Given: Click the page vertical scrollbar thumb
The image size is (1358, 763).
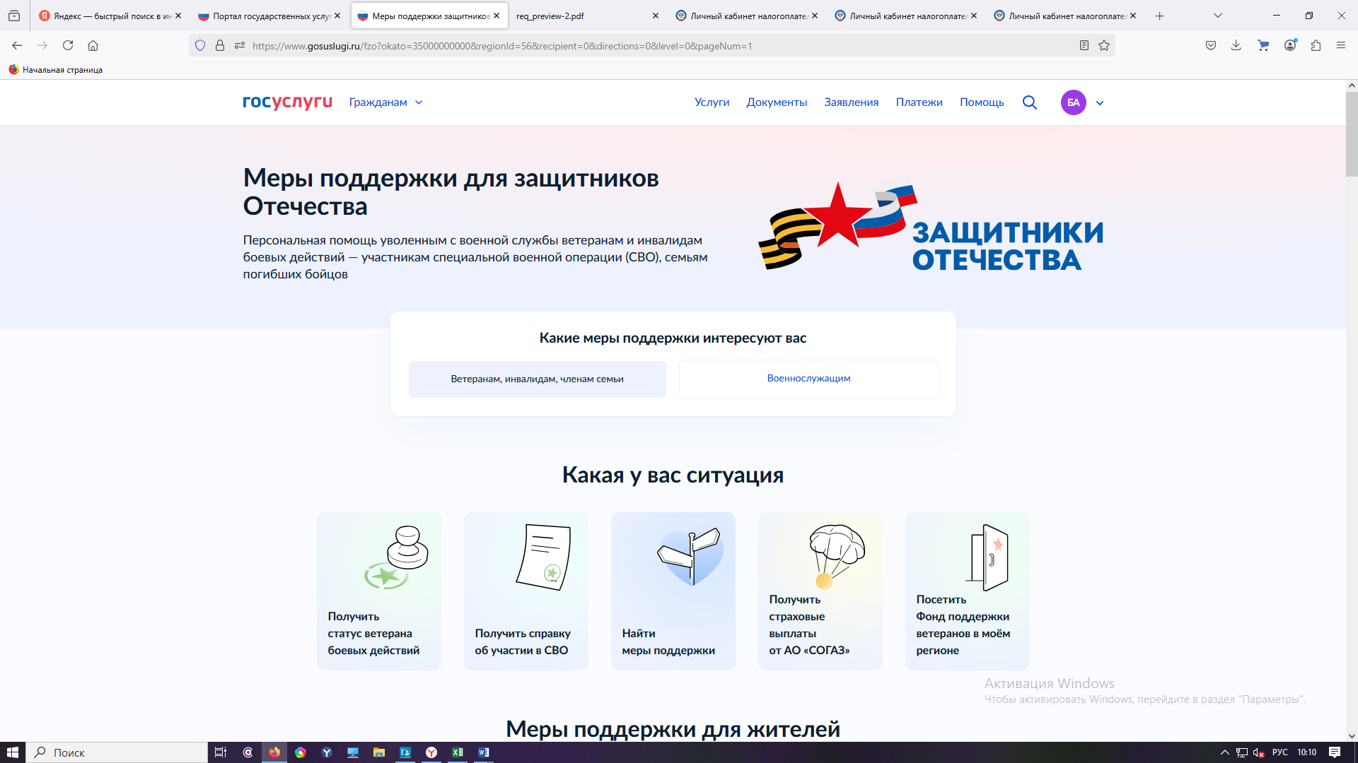Looking at the screenshot, I should pyautogui.click(x=1352, y=134).
